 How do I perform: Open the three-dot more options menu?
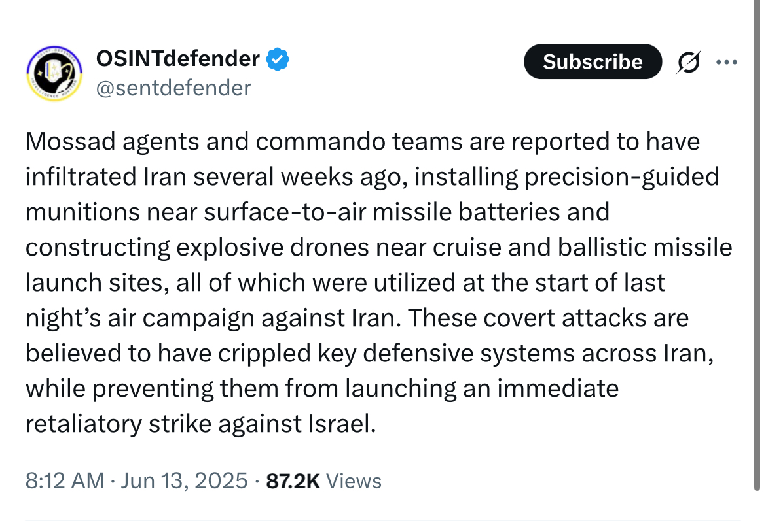tap(727, 62)
